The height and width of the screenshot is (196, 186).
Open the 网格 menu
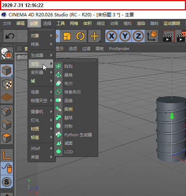coord(74,23)
